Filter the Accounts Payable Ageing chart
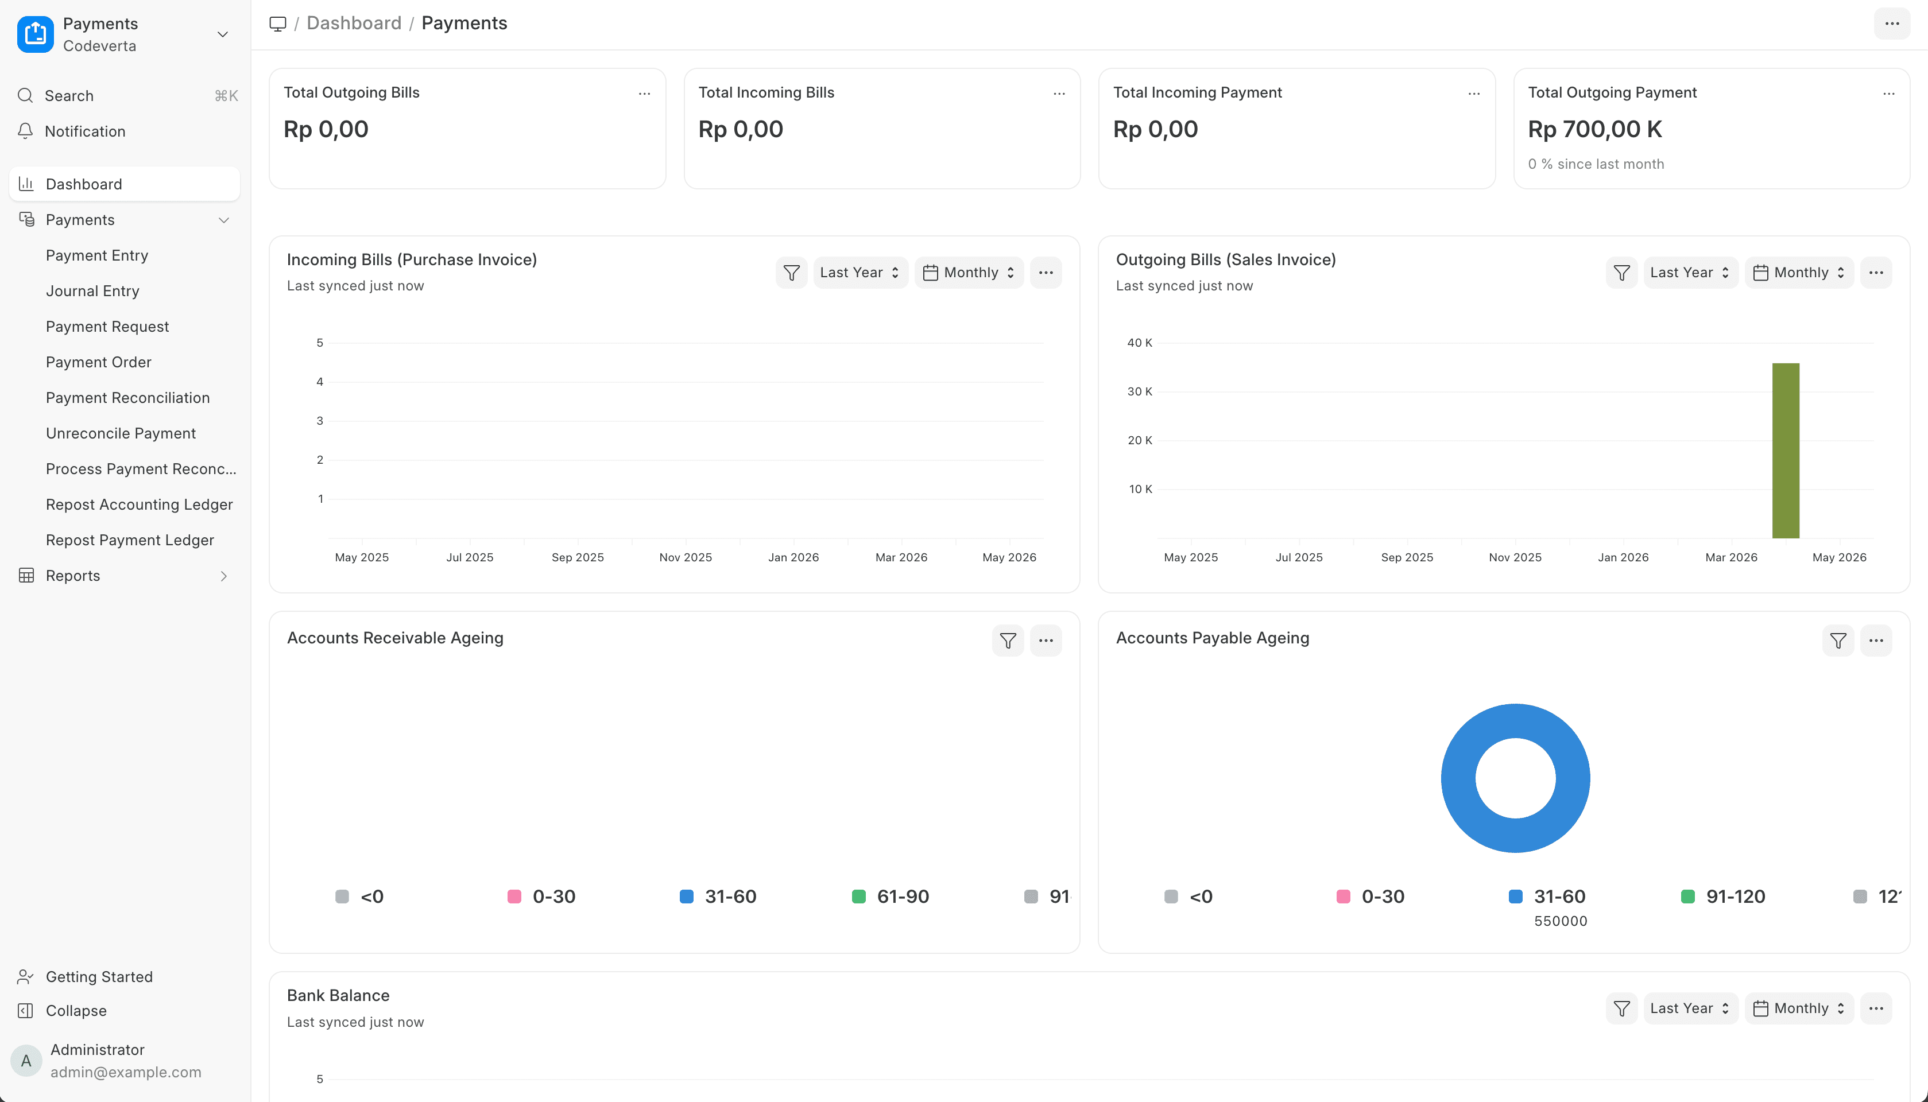Screen dimensions: 1928x1102 click(1838, 641)
